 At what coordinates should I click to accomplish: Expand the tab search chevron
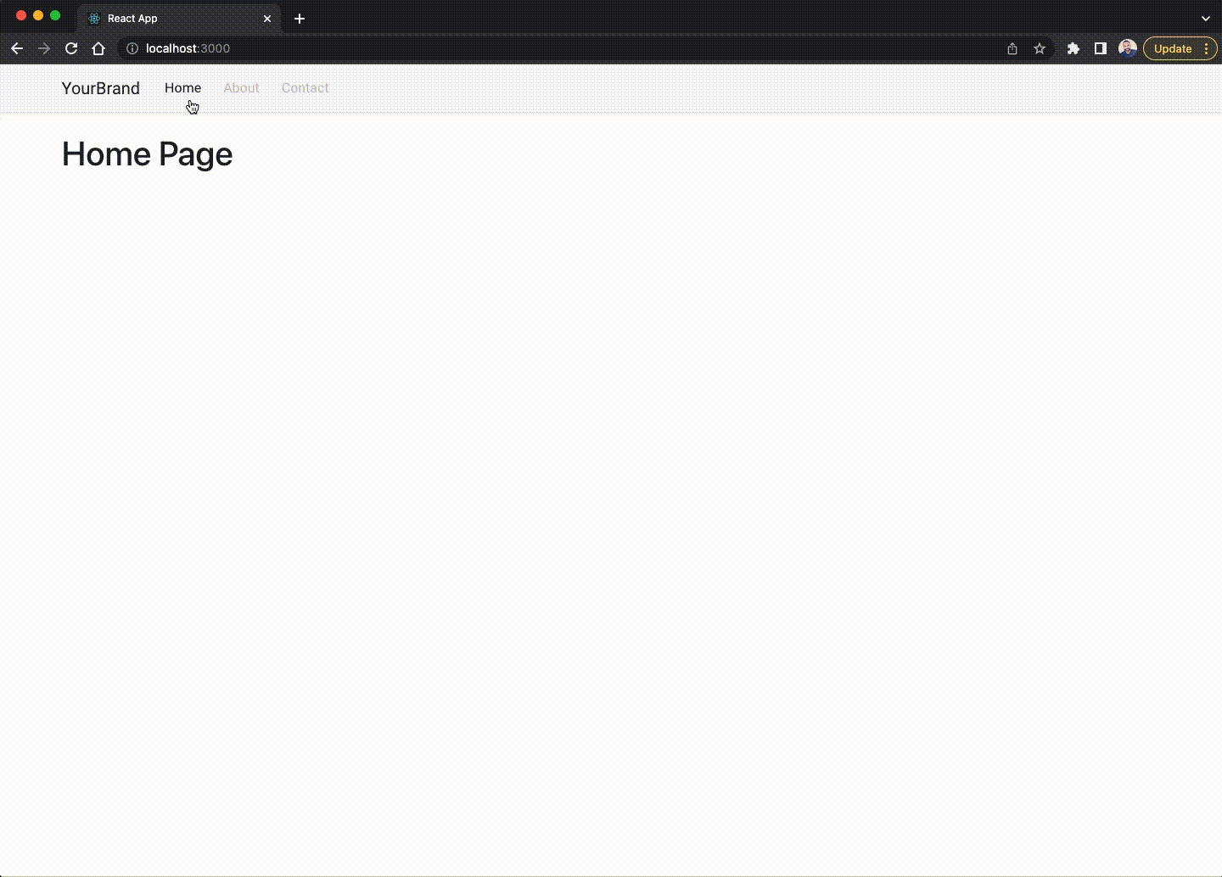pyautogui.click(x=1205, y=18)
